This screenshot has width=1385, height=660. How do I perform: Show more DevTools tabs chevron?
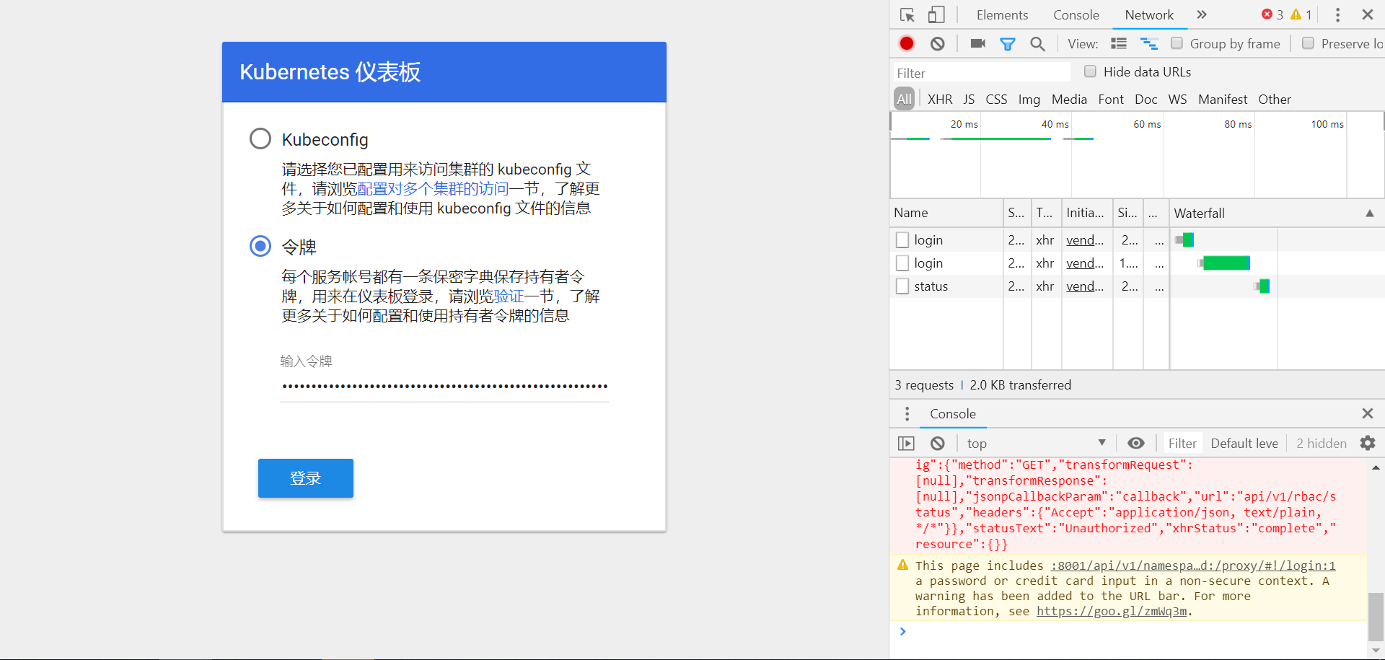click(1201, 14)
